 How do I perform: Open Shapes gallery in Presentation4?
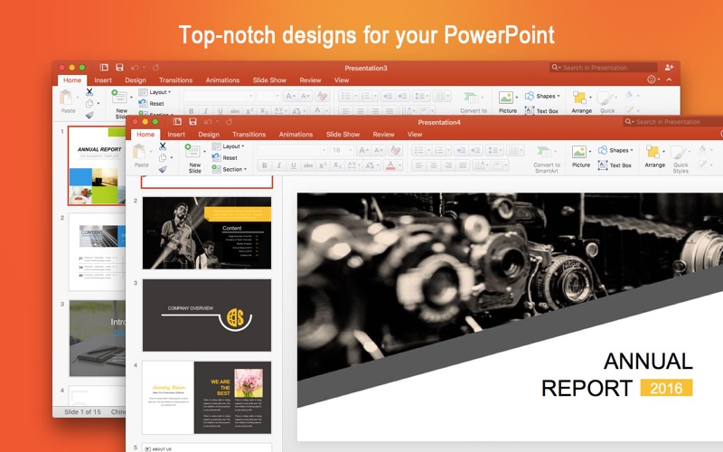click(615, 150)
